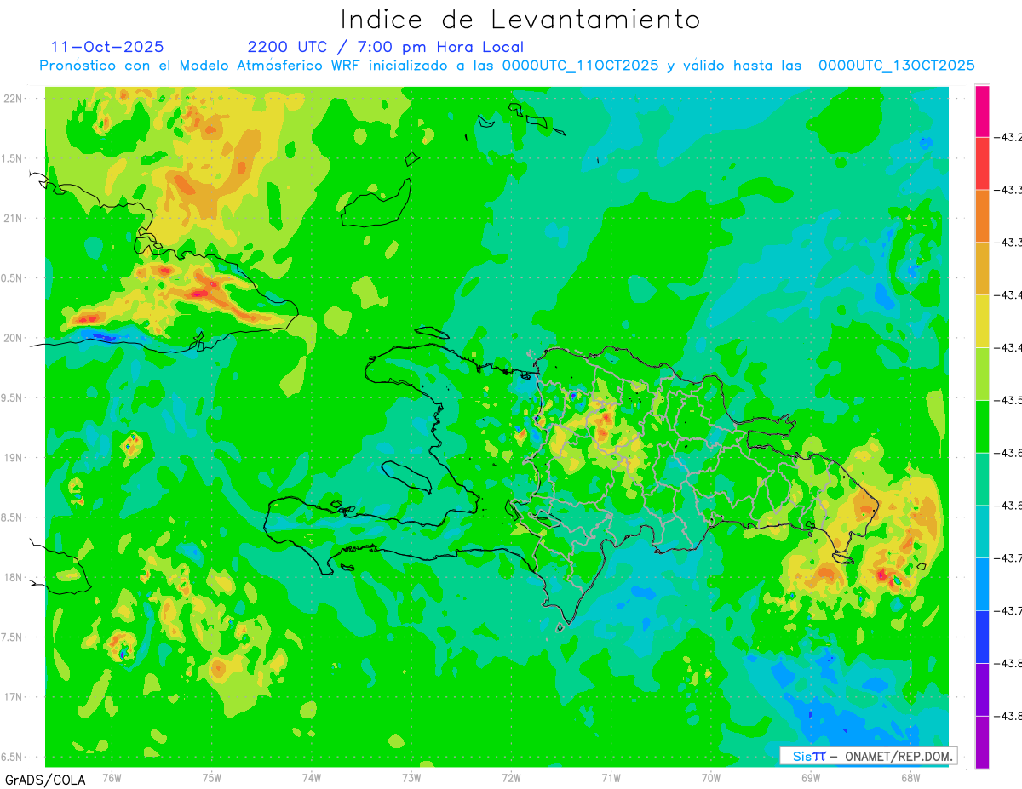
Task: Click the bottom violet color scale segment
Action: click(x=982, y=742)
